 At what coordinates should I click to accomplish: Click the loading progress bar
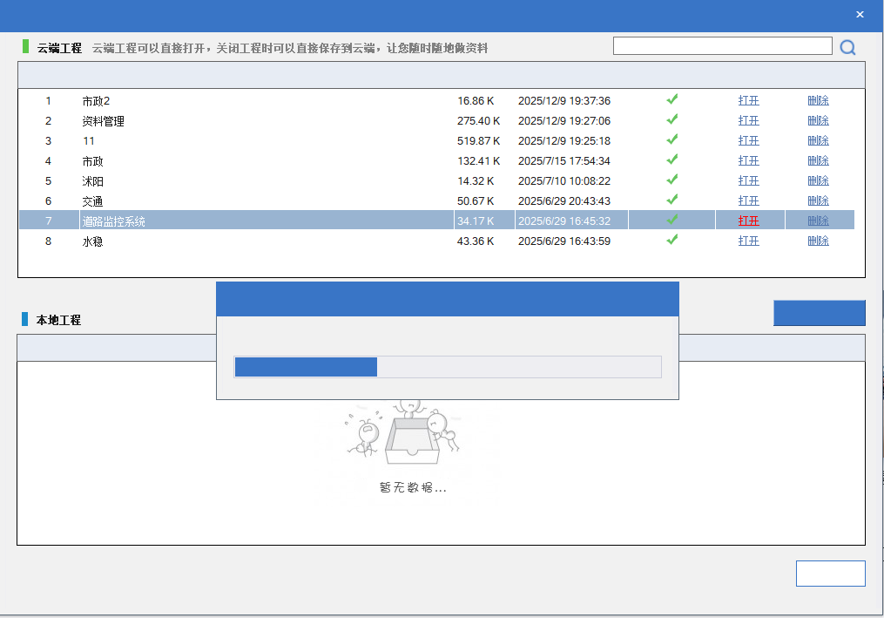pyautogui.click(x=448, y=367)
